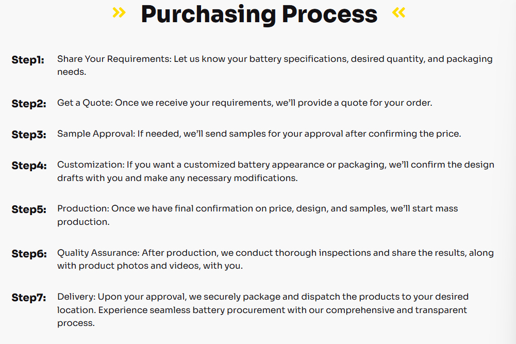Viewport: 516px width, 344px height.
Task: Click the Step3: label
Action: pos(29,135)
